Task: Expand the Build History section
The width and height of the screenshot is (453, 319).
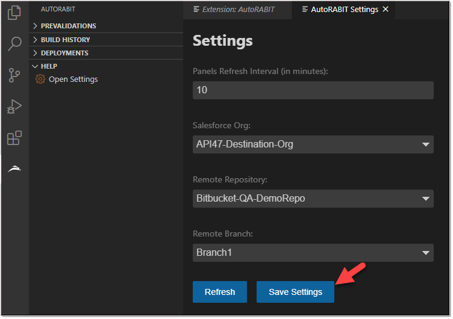Action: [106, 40]
